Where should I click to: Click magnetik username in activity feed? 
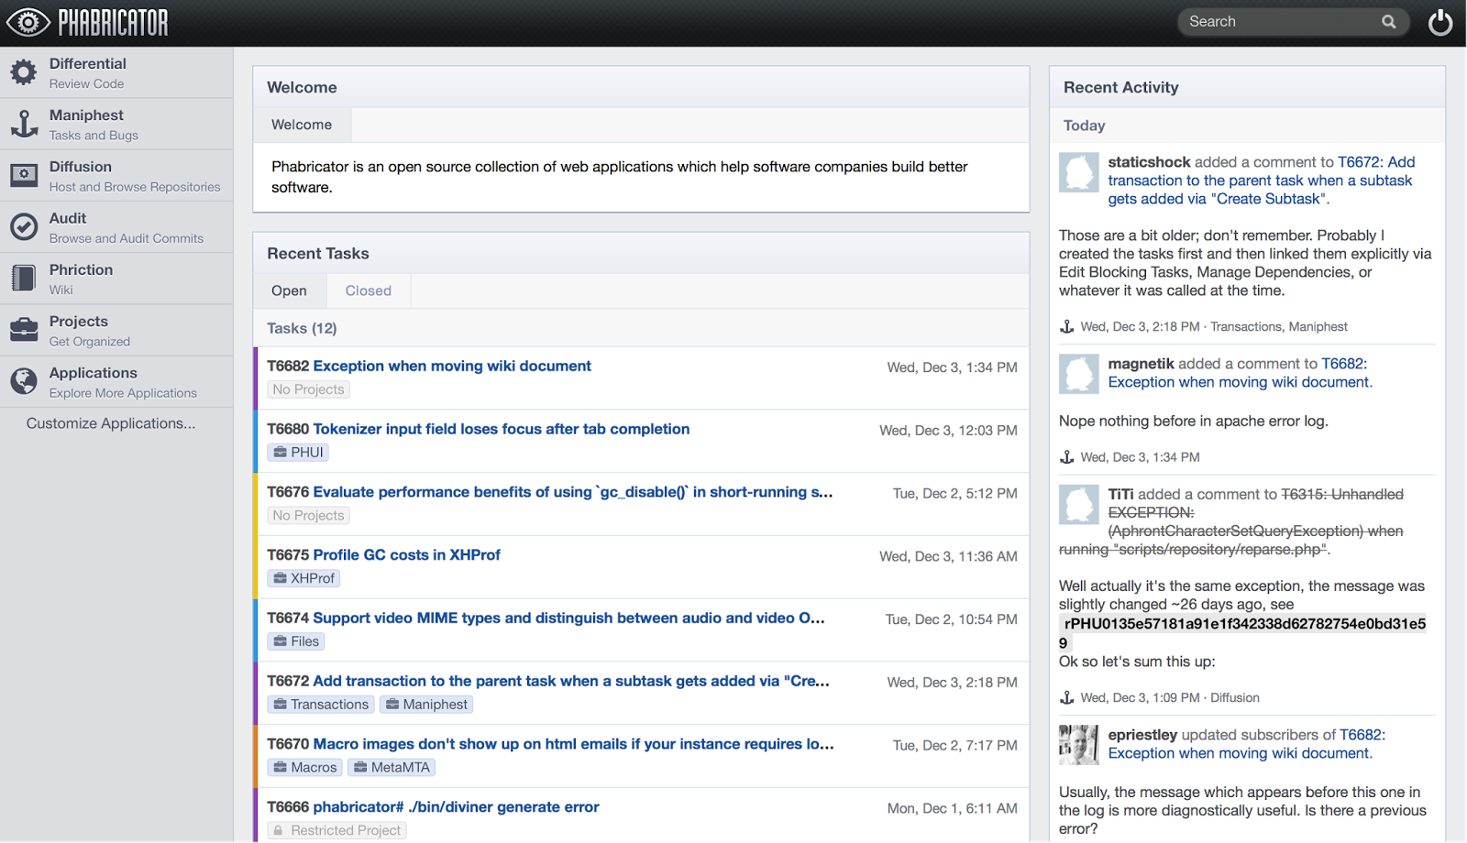click(1141, 364)
